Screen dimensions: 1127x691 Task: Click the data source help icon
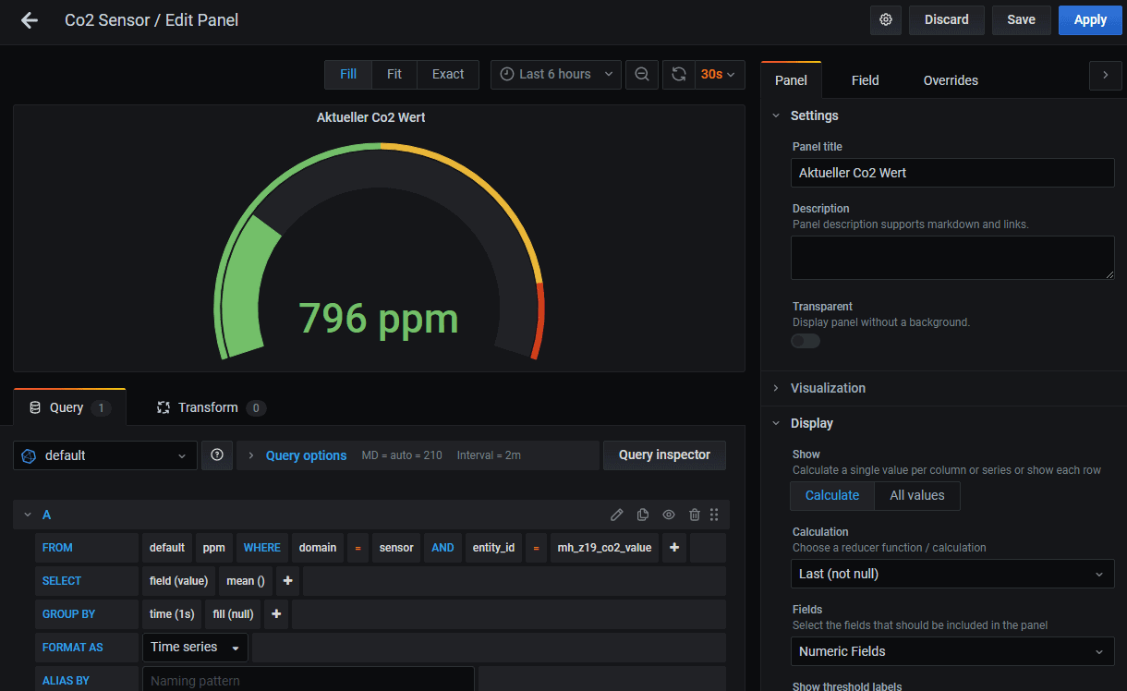pyautogui.click(x=217, y=455)
